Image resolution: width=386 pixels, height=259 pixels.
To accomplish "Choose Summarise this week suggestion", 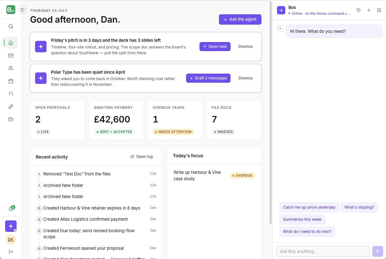I will [x=302, y=219].
